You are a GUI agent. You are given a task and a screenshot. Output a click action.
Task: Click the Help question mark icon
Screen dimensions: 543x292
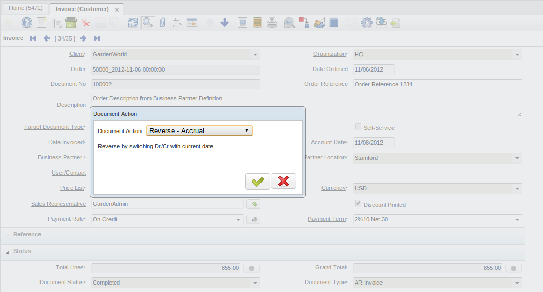pos(26,23)
